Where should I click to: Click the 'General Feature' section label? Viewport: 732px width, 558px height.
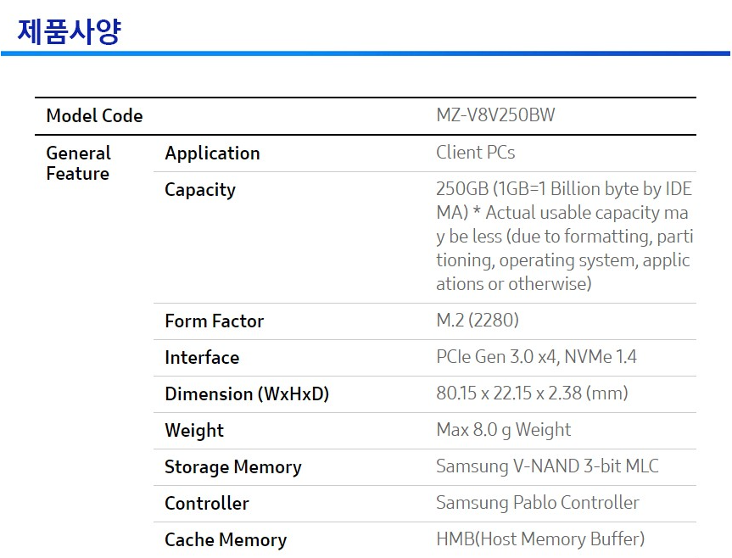pyautogui.click(x=78, y=163)
